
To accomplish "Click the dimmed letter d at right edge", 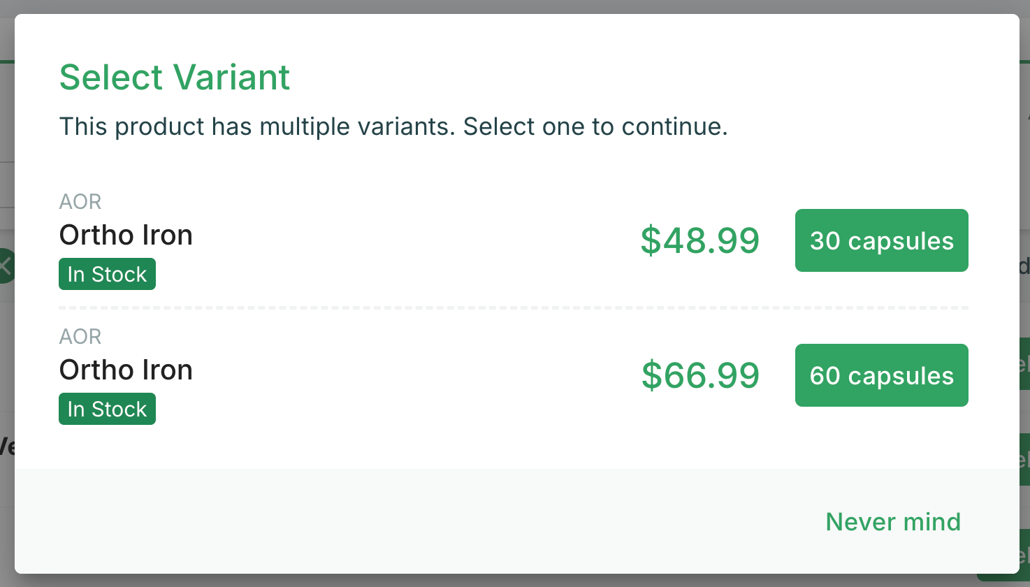I will click(1024, 266).
